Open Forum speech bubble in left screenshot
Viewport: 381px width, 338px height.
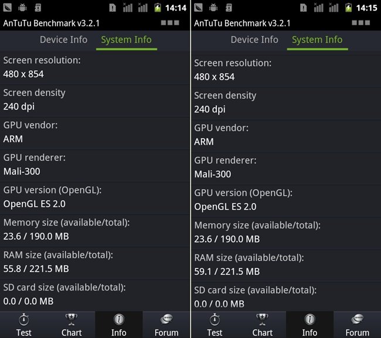click(x=166, y=320)
